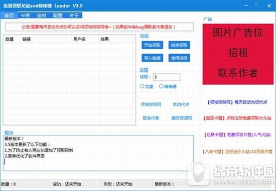Viewport: 276px width, 191px height.
Task: Open 【八戒卡盟】 ad link
Action: 237,151
